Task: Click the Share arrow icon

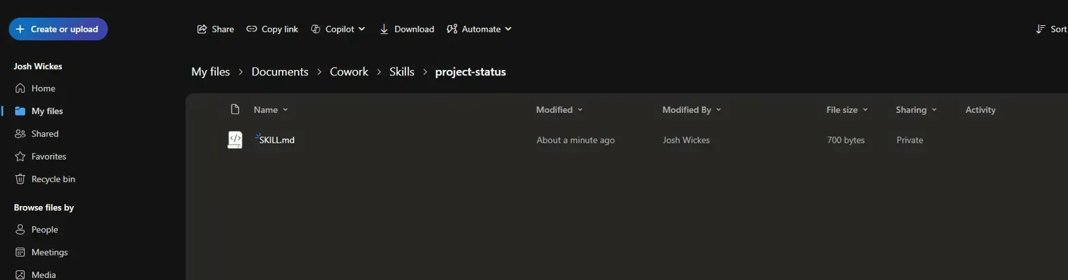Action: tap(202, 29)
